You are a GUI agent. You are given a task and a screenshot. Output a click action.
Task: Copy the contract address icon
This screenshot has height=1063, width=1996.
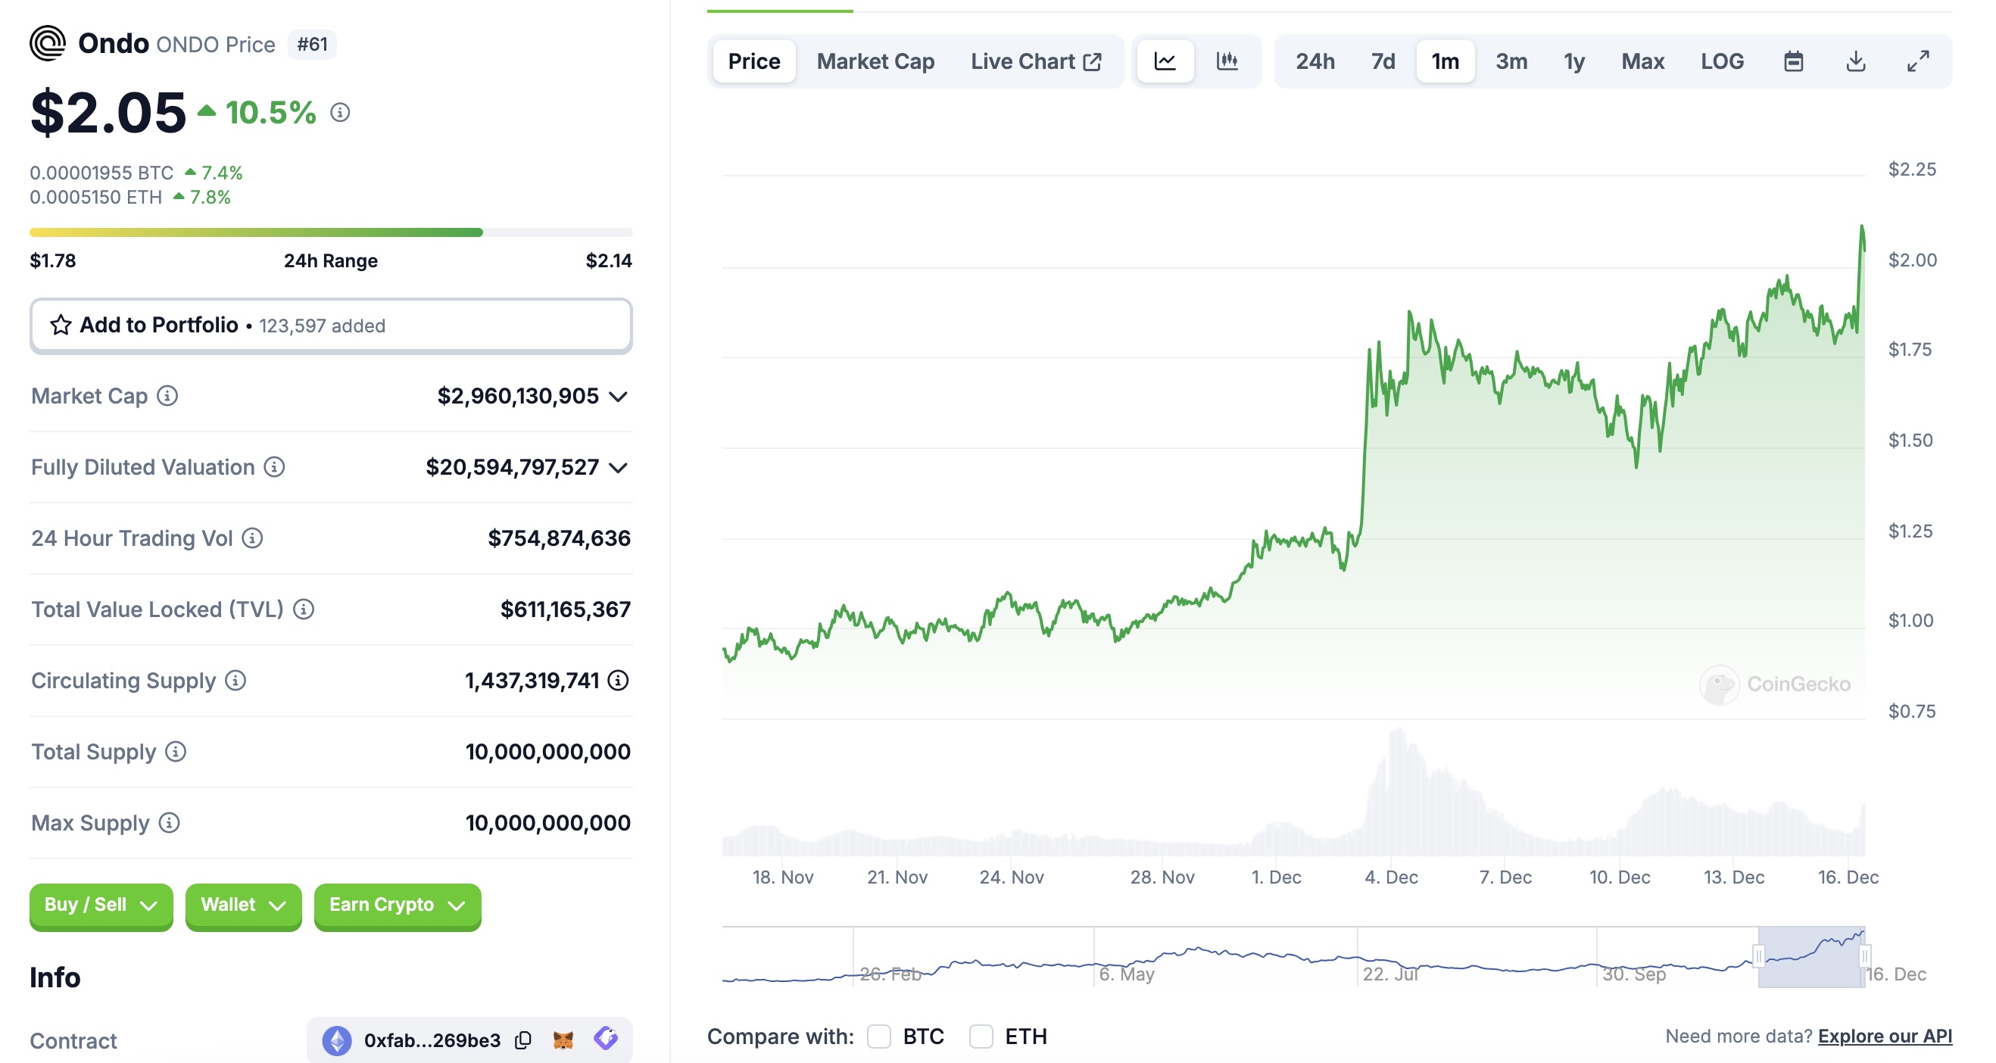524,1040
